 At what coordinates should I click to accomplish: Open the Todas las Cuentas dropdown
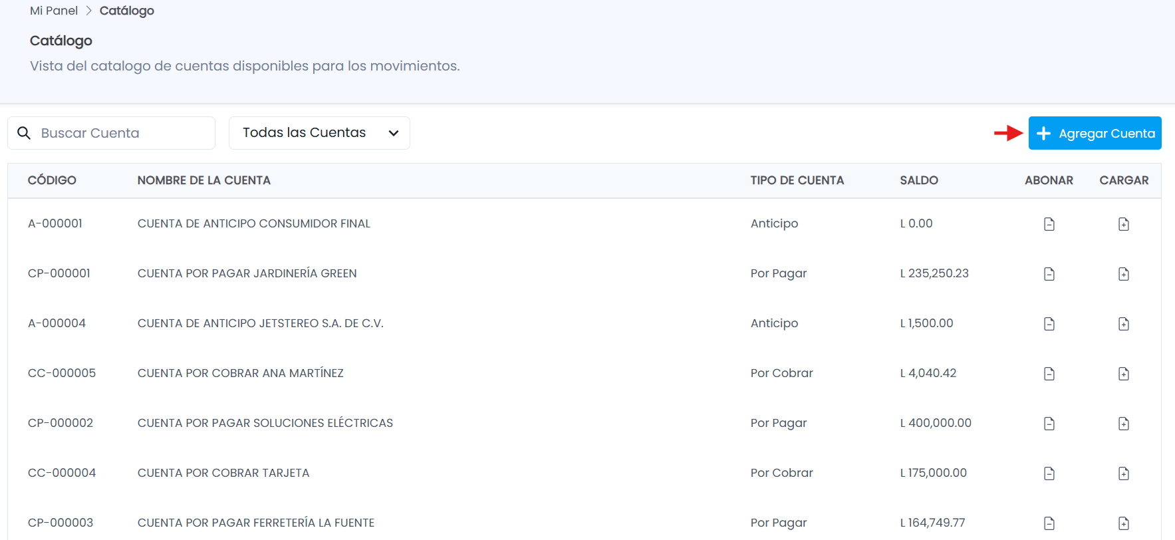[319, 133]
